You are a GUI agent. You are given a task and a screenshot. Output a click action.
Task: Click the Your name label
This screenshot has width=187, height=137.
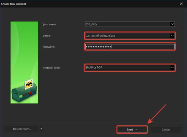click(50, 24)
